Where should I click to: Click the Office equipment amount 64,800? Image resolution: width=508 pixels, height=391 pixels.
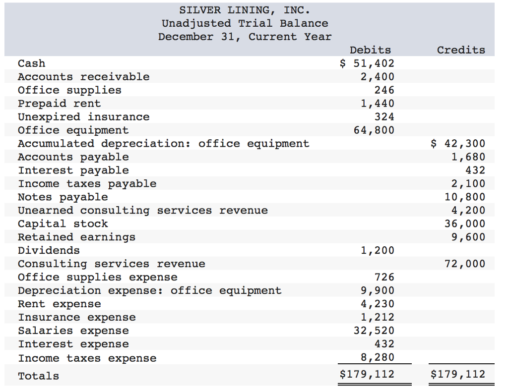click(374, 130)
